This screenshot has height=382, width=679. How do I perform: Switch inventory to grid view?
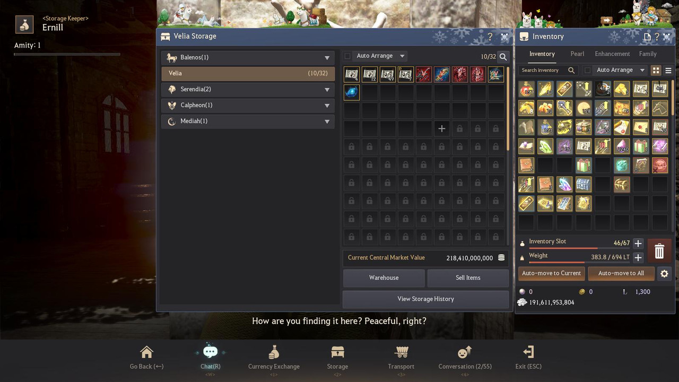click(x=656, y=70)
